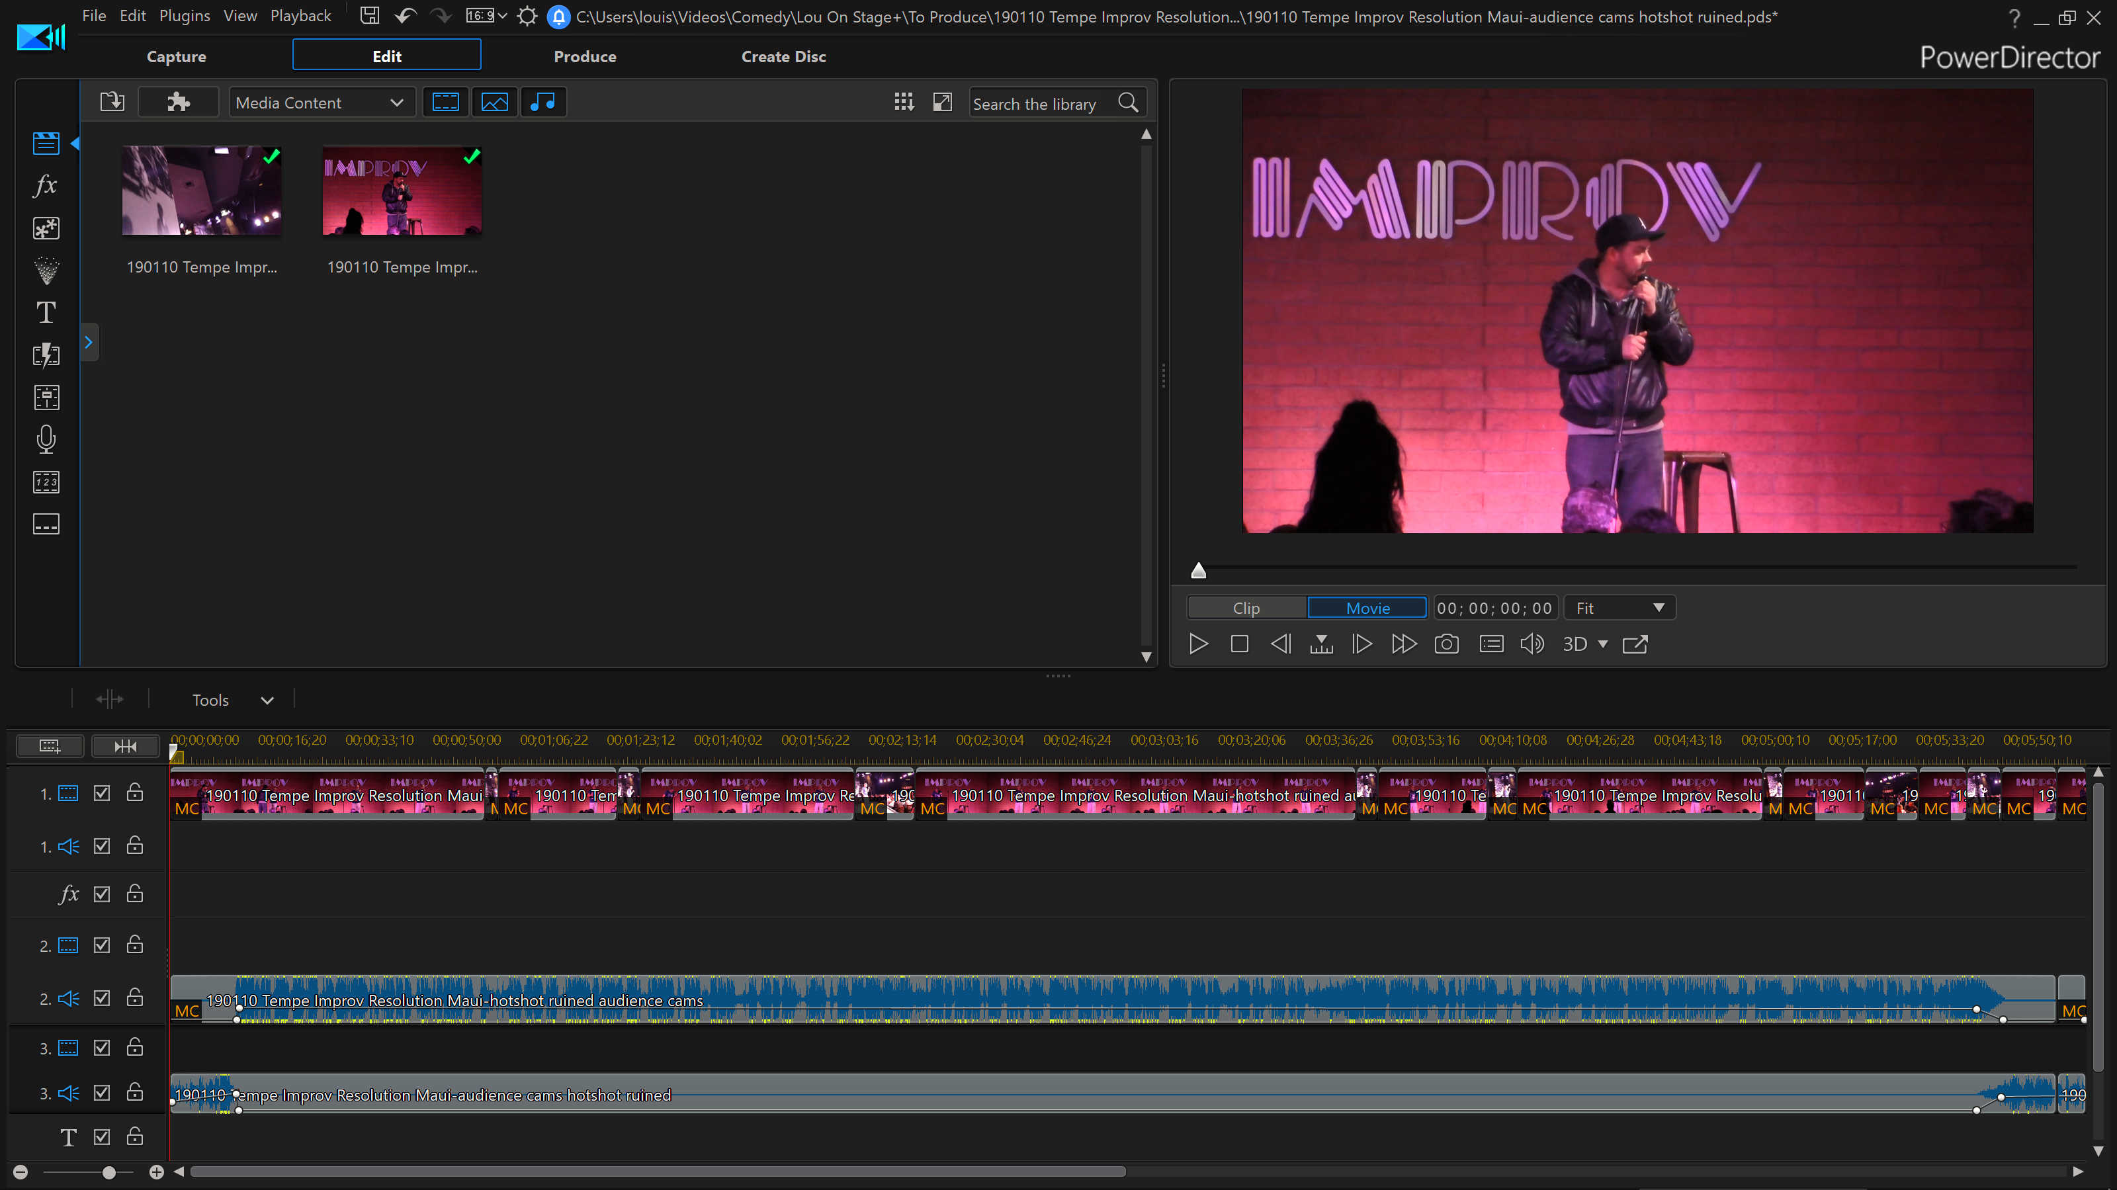Click the search magnifier icon
Image resolution: width=2117 pixels, height=1190 pixels.
pos(1129,103)
